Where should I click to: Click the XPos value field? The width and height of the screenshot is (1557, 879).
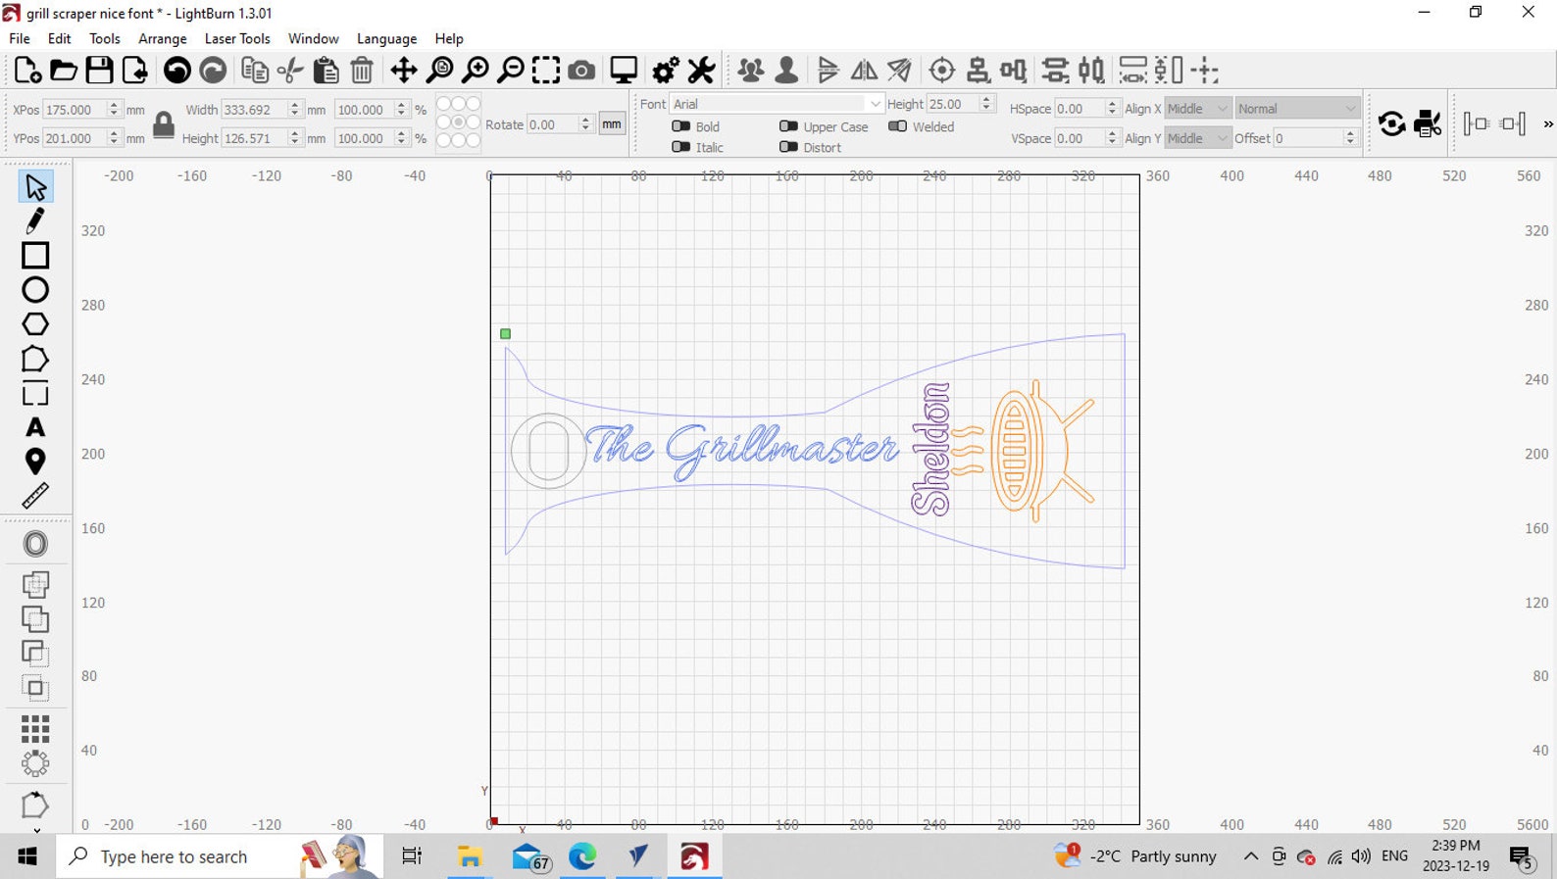[x=75, y=110]
